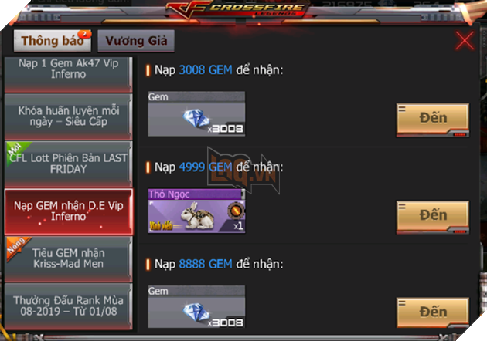The image size is (487, 341).
Task: Open CFL Lott Phiên Bản LAST FRIDAY entry
Action: pyautogui.click(x=68, y=164)
